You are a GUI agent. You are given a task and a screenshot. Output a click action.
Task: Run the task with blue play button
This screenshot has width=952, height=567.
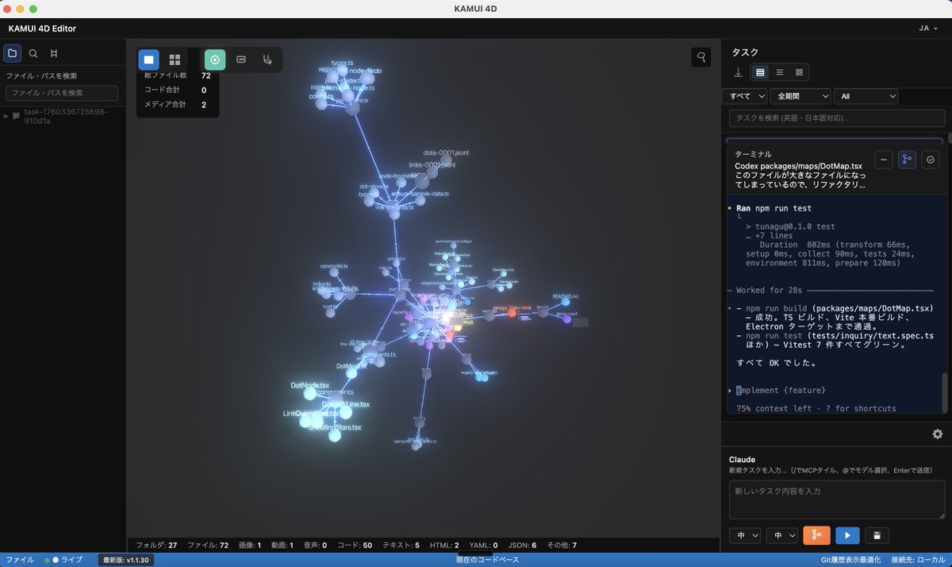pos(847,536)
